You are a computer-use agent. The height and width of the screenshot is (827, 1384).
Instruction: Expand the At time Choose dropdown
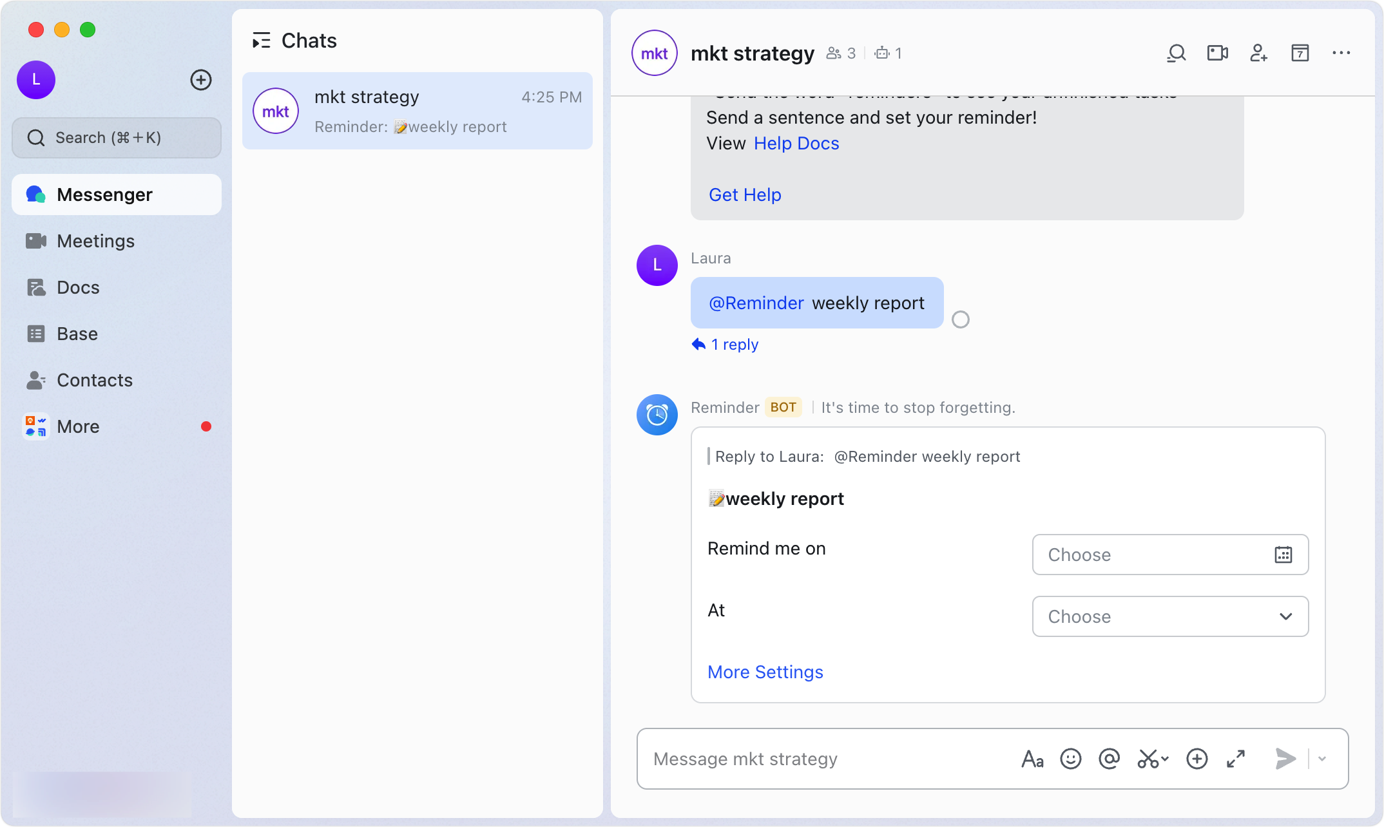(1169, 616)
